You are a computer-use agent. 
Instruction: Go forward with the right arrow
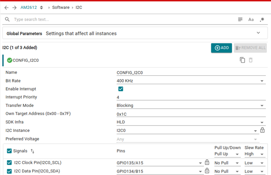point(14,8)
